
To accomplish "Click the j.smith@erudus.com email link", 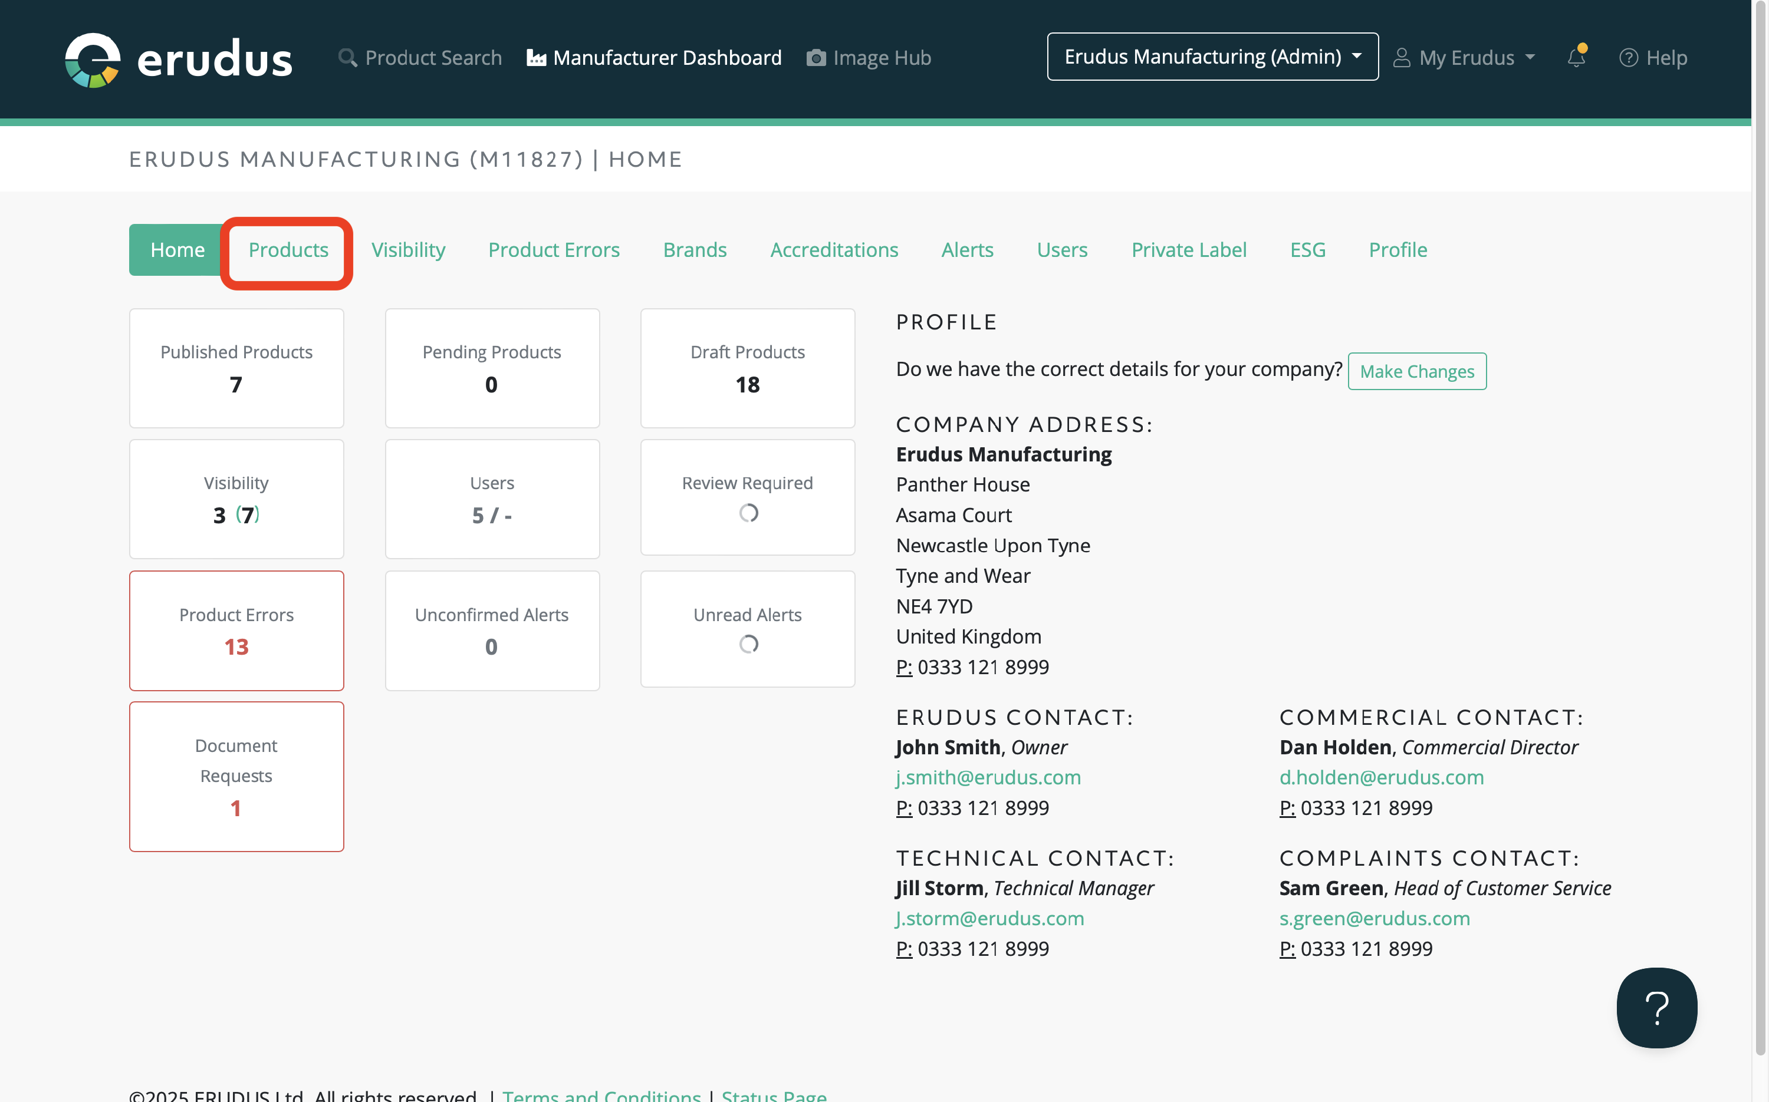I will tap(988, 777).
